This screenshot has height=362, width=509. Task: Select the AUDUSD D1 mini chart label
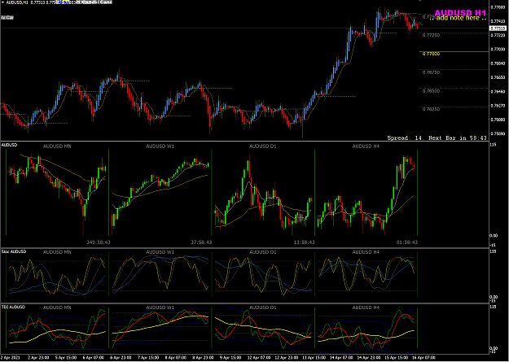(263, 146)
